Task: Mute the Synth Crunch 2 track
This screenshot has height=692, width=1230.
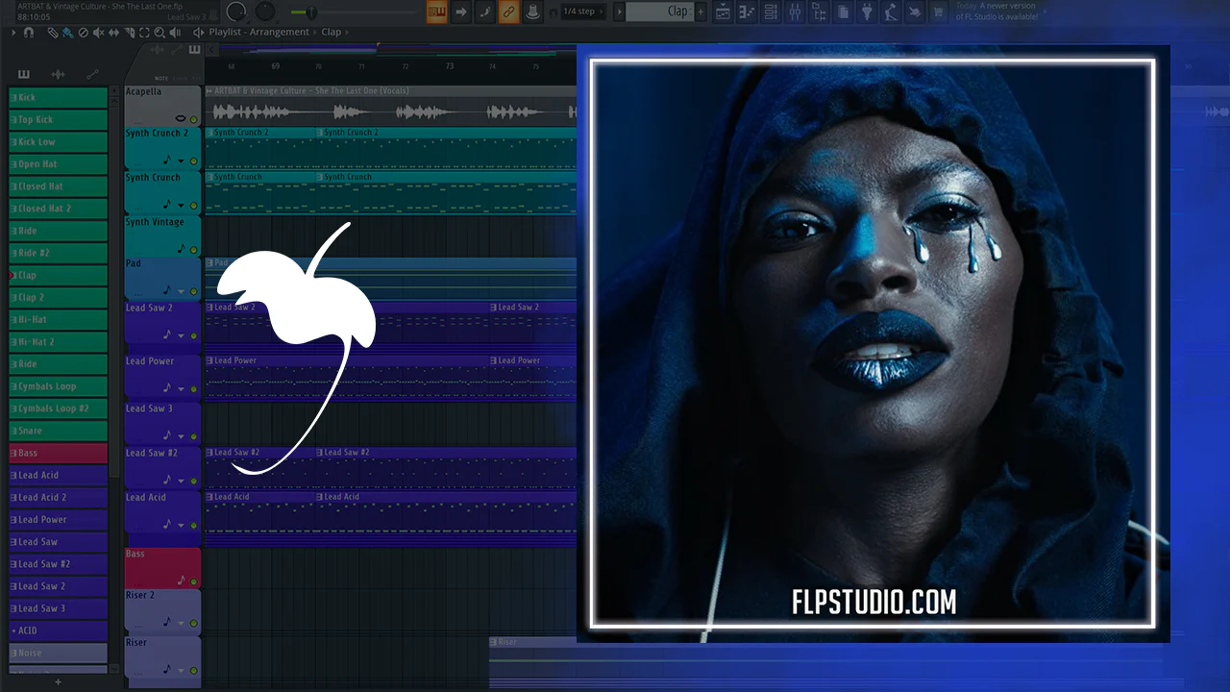Action: tap(193, 161)
